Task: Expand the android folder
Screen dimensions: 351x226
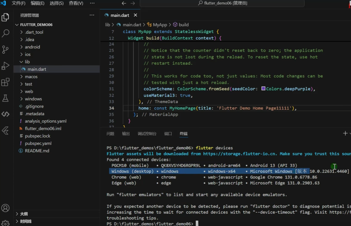Action: pyautogui.click(x=32, y=47)
